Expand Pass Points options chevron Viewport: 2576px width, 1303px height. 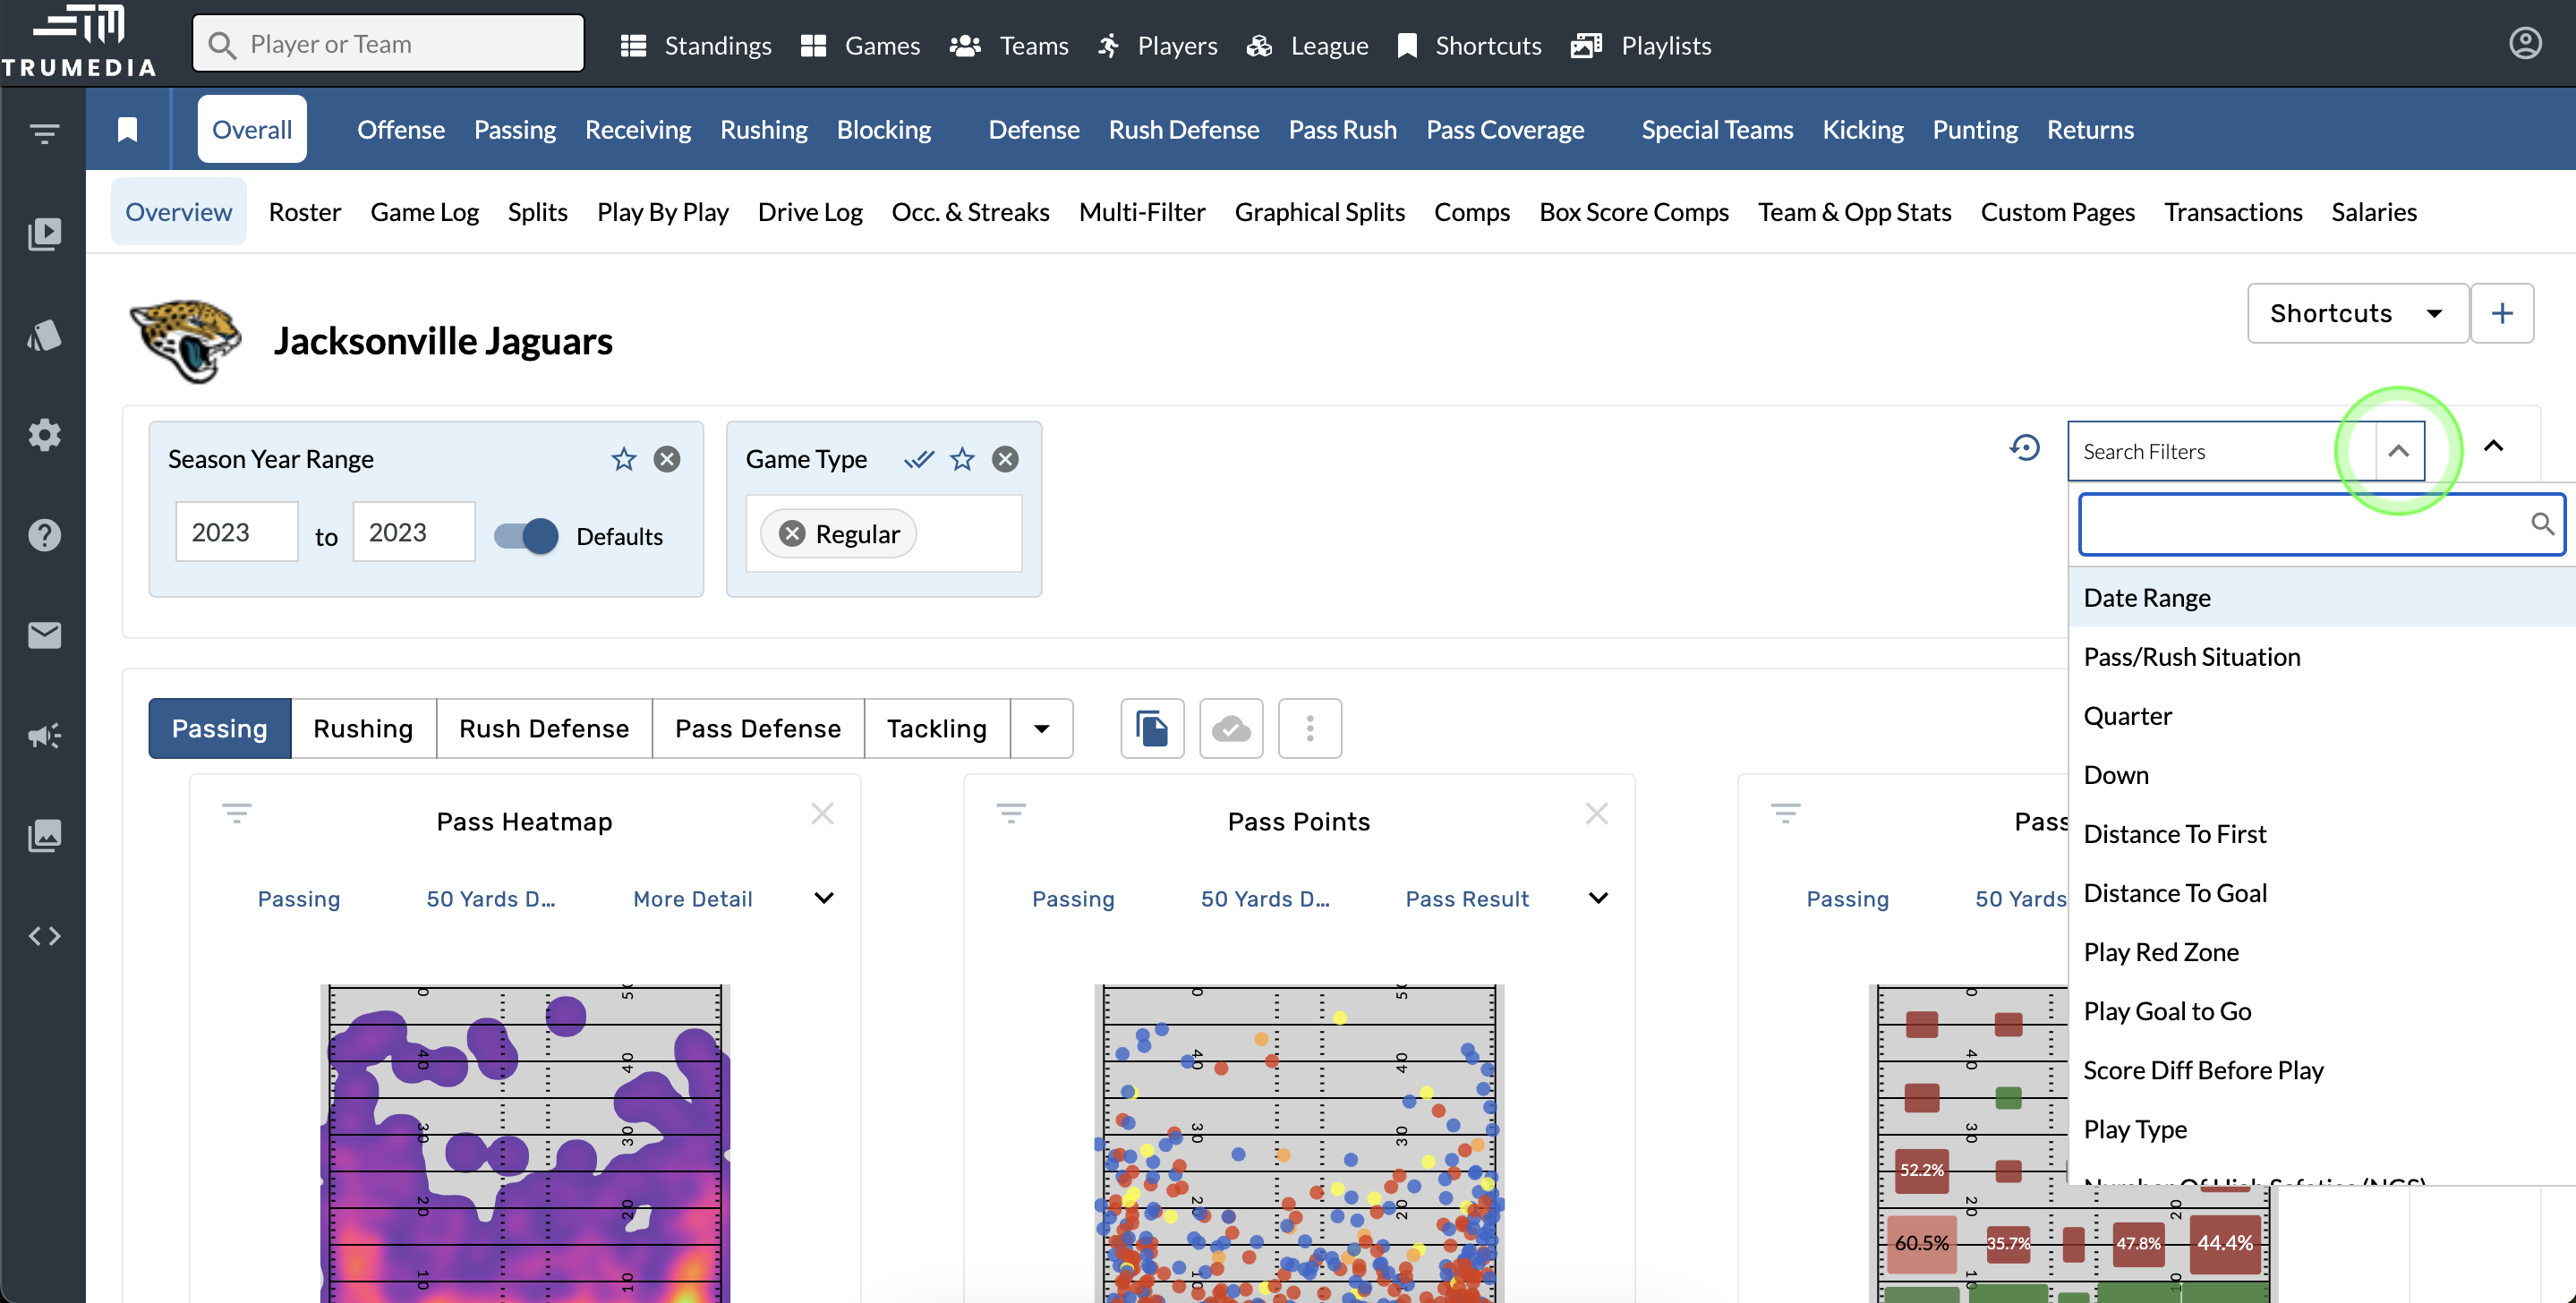pyautogui.click(x=1598, y=898)
